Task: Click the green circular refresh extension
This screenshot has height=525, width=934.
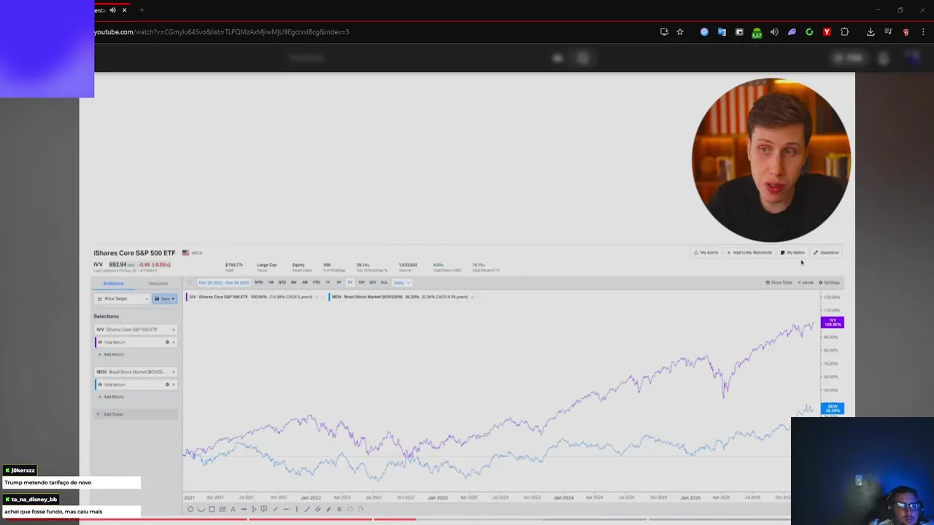Action: click(809, 32)
